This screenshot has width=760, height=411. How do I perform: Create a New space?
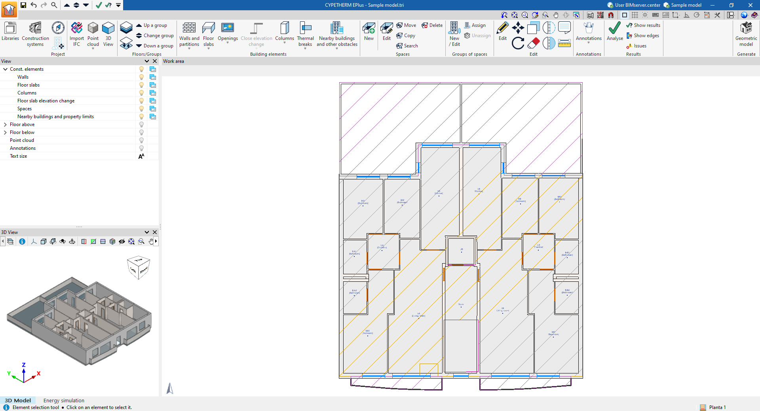point(369,32)
